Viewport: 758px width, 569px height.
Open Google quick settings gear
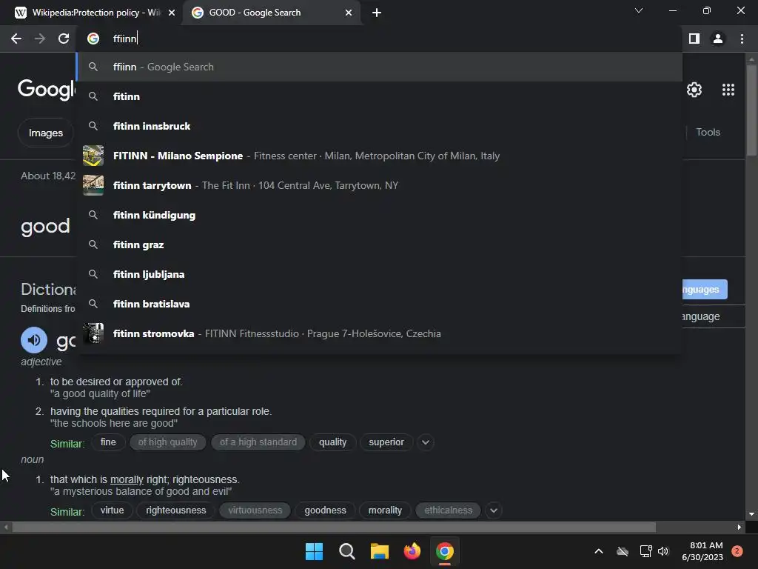694,90
